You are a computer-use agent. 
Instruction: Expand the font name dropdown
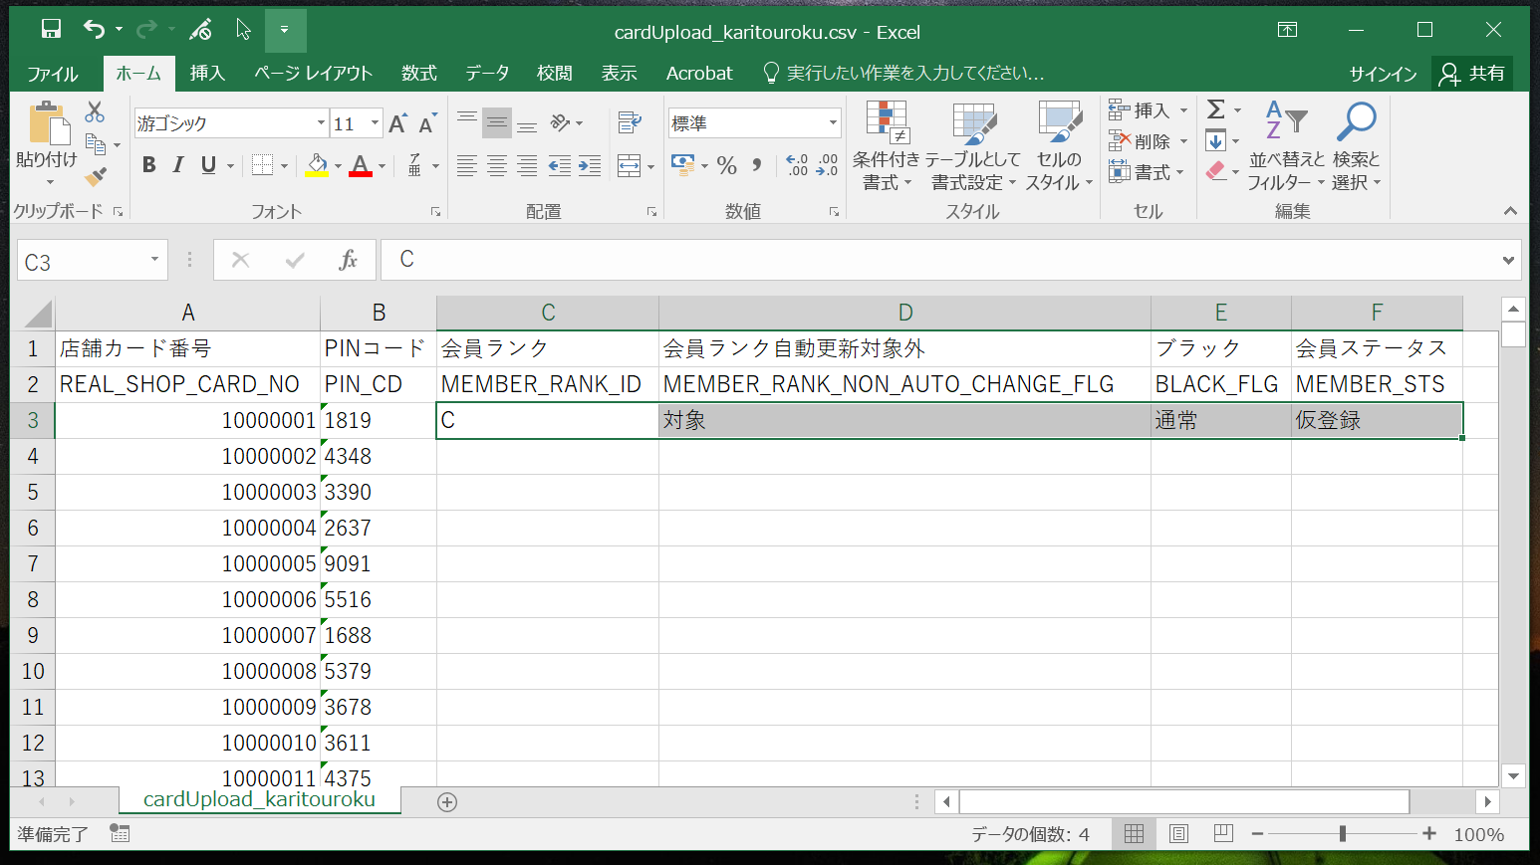click(x=321, y=123)
